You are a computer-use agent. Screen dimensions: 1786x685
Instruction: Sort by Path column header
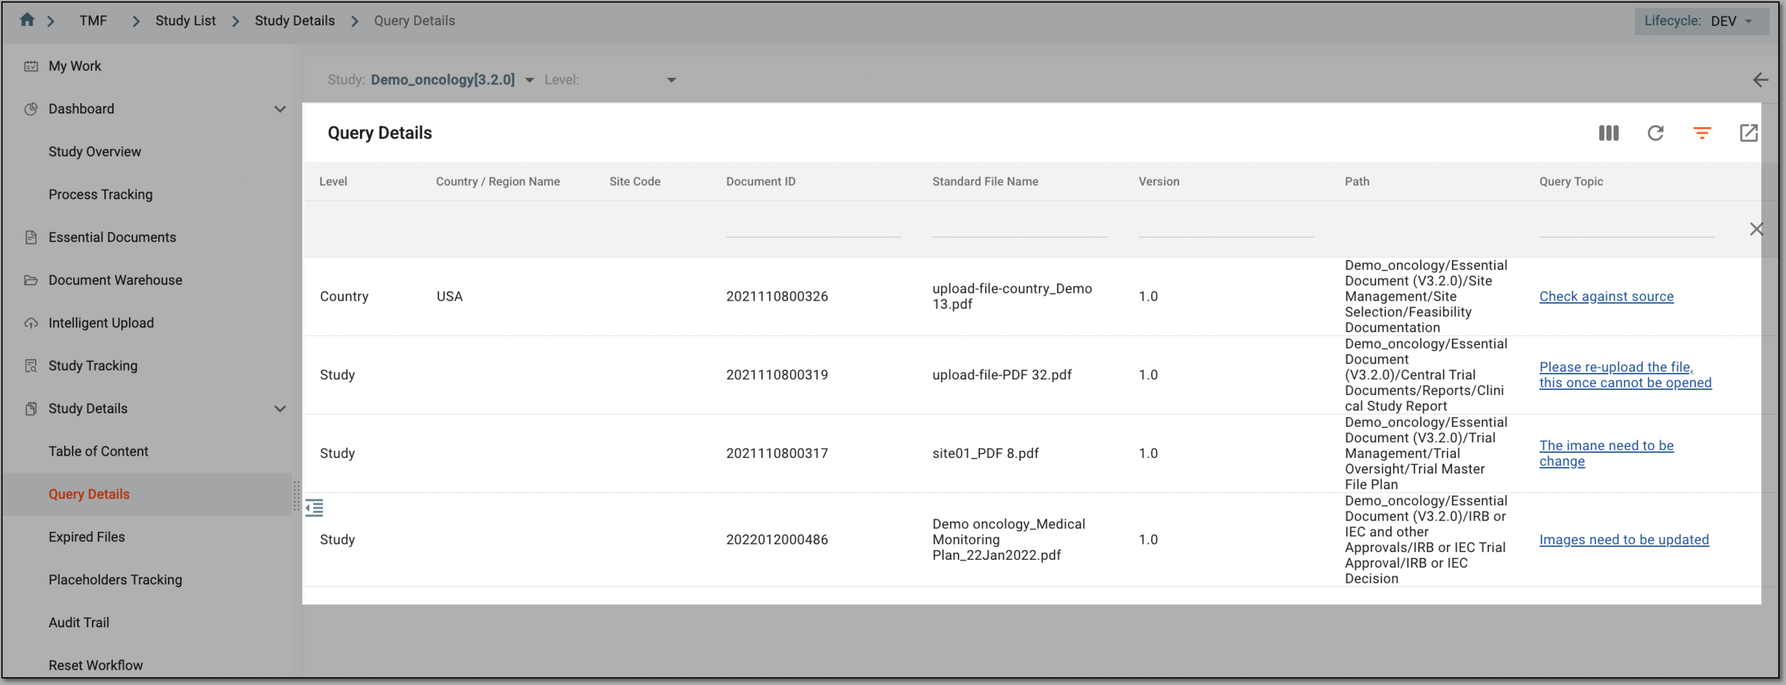1357,181
